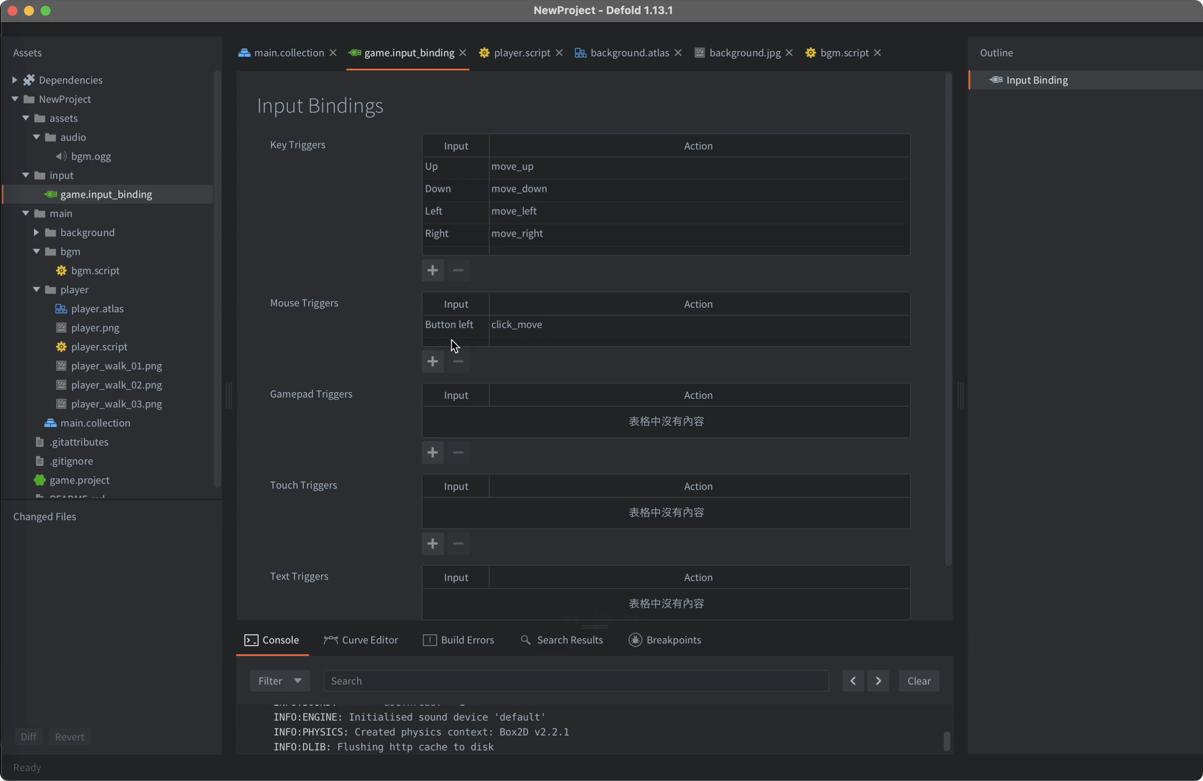Go to previous console search match
This screenshot has width=1203, height=781.
coord(853,681)
